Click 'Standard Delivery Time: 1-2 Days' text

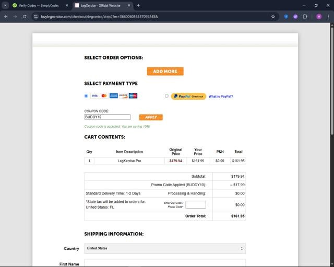point(113,193)
